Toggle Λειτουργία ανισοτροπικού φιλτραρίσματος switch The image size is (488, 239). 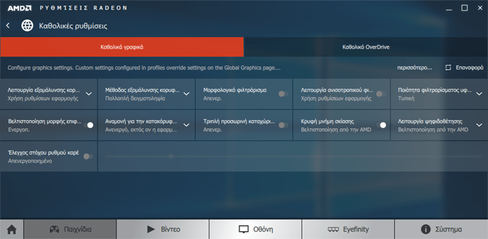tap(381, 94)
